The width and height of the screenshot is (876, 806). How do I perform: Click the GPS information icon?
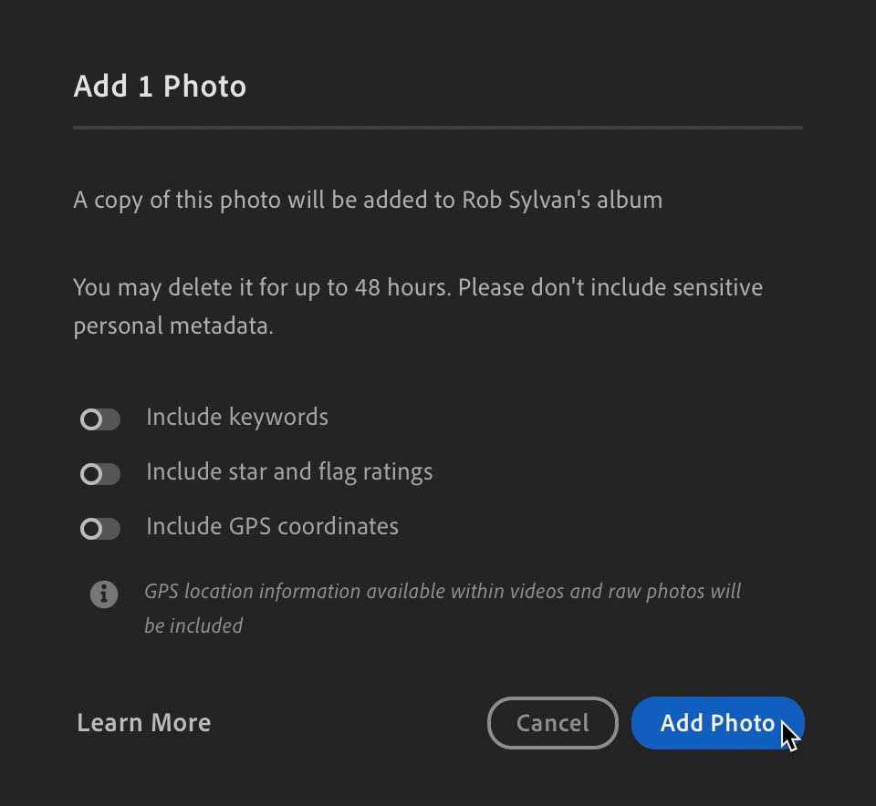coord(104,594)
